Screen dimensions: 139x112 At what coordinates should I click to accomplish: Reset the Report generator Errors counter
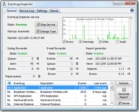click(129, 74)
